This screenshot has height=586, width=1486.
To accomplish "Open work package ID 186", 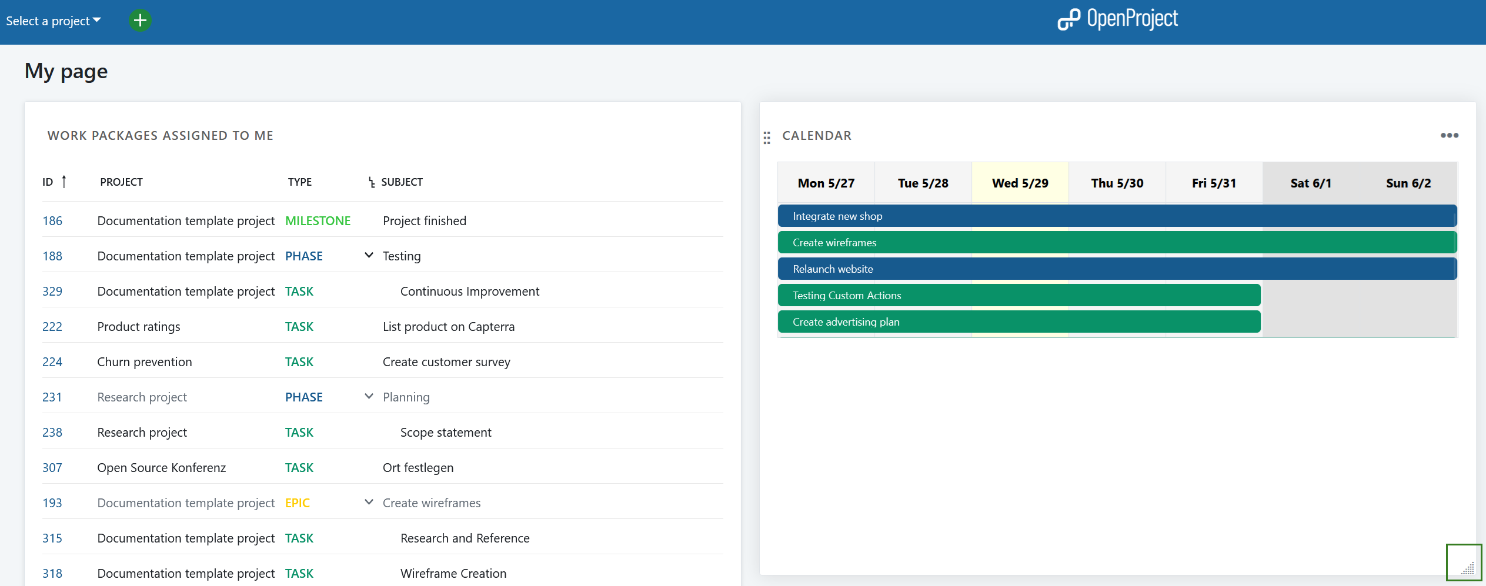I will (x=52, y=221).
